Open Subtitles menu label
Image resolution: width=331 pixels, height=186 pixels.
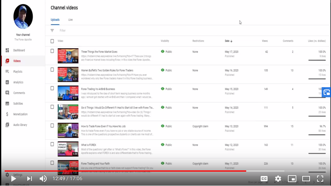(x=18, y=104)
